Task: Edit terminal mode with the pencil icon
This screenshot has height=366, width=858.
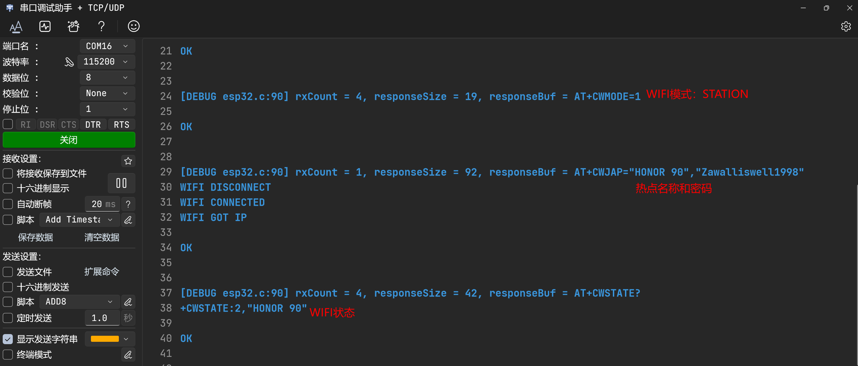Action: [x=128, y=355]
